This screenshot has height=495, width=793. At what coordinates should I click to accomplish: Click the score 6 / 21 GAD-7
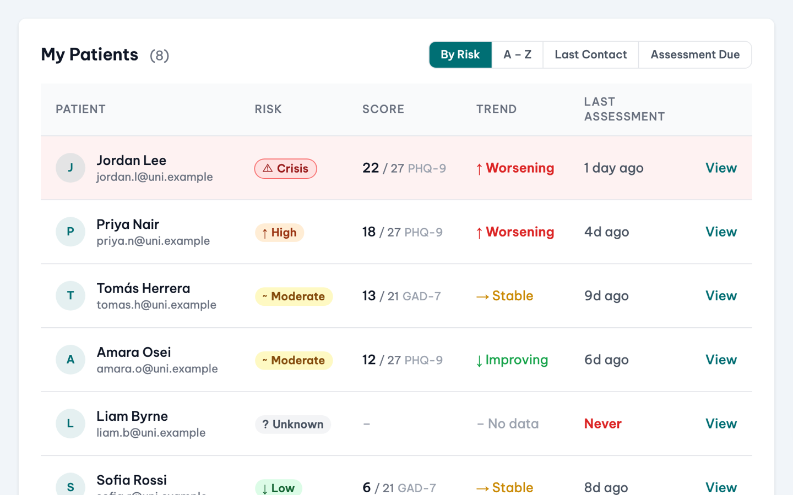coord(399,487)
